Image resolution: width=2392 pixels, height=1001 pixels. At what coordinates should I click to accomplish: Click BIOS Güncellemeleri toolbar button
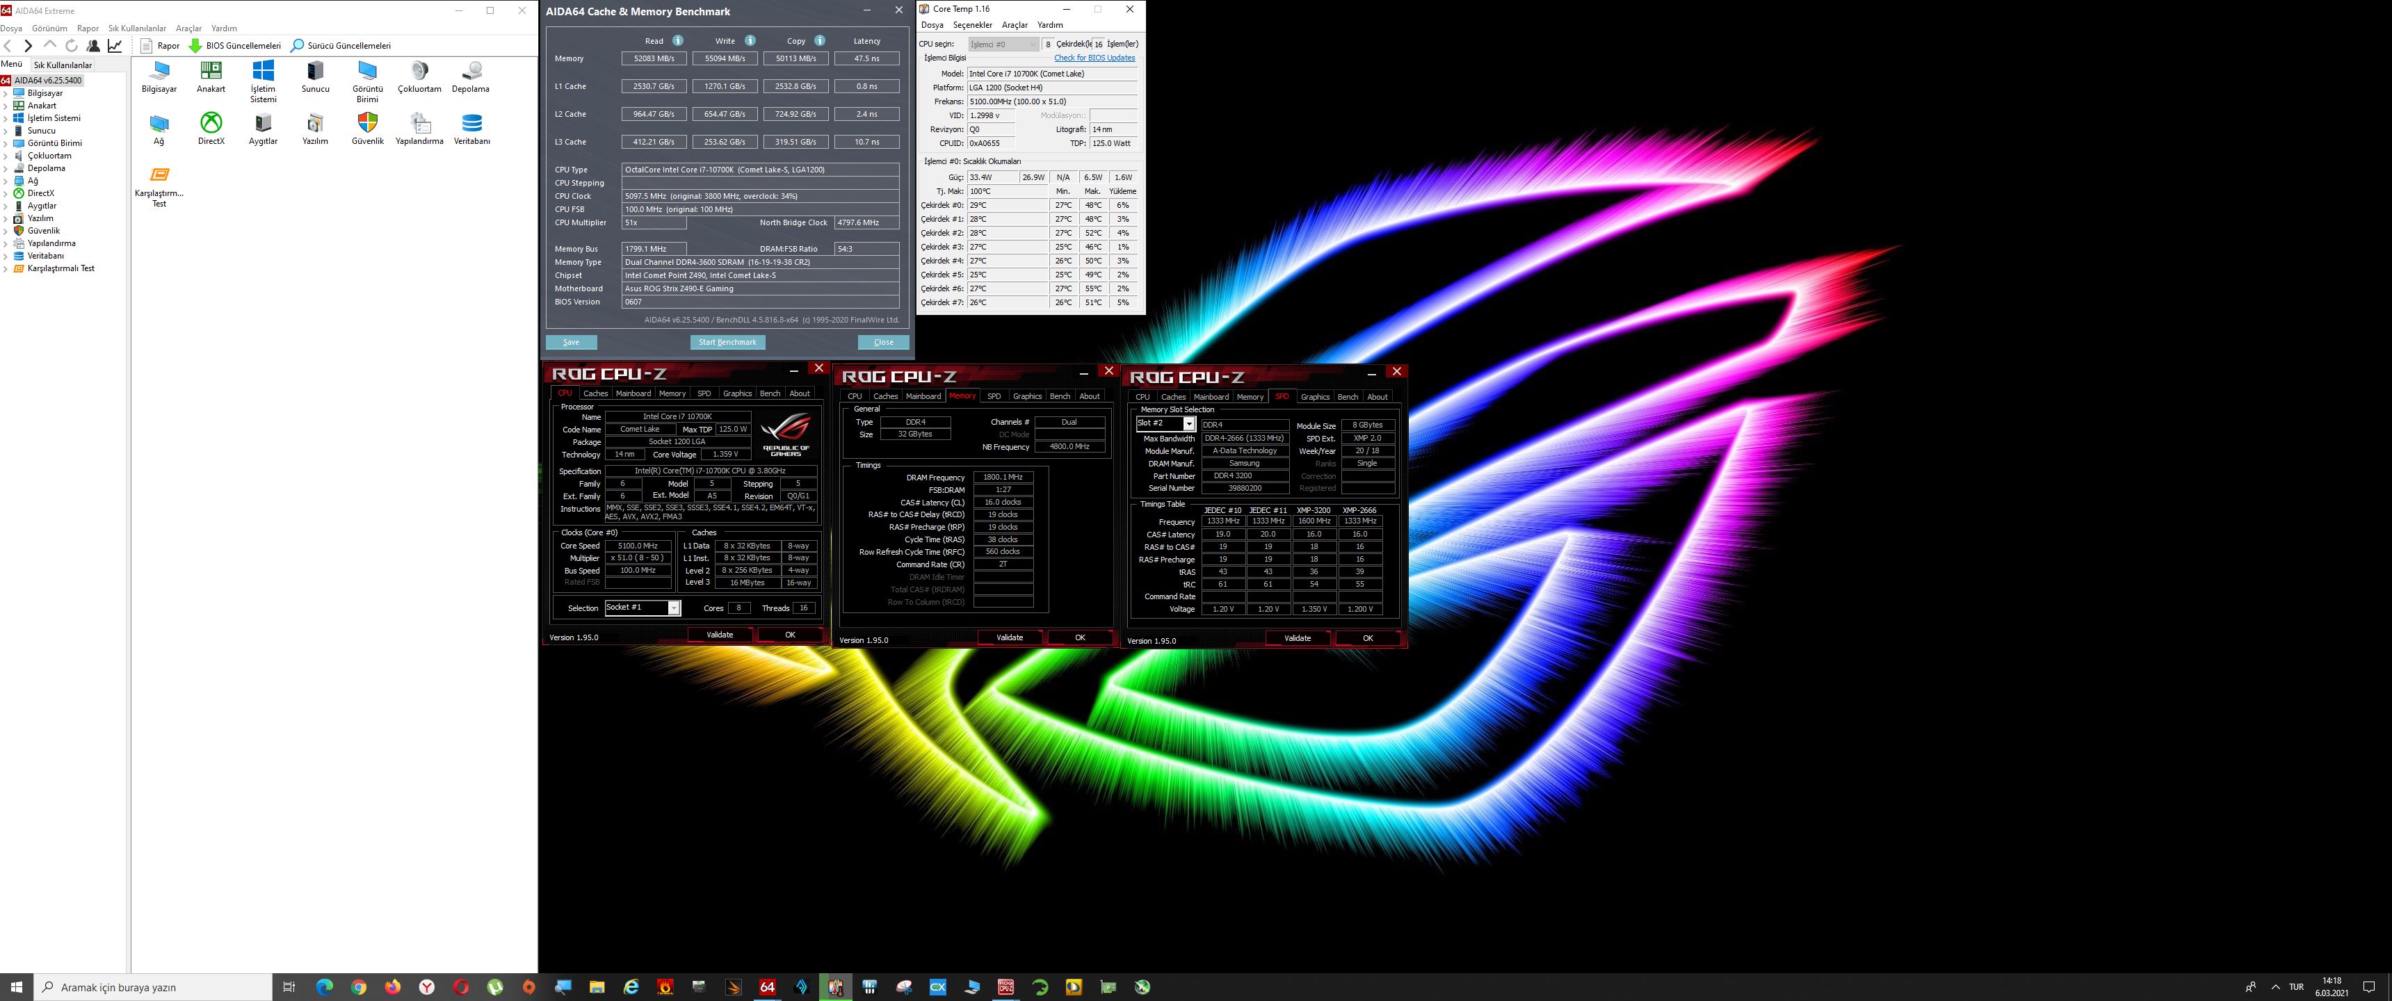point(235,45)
